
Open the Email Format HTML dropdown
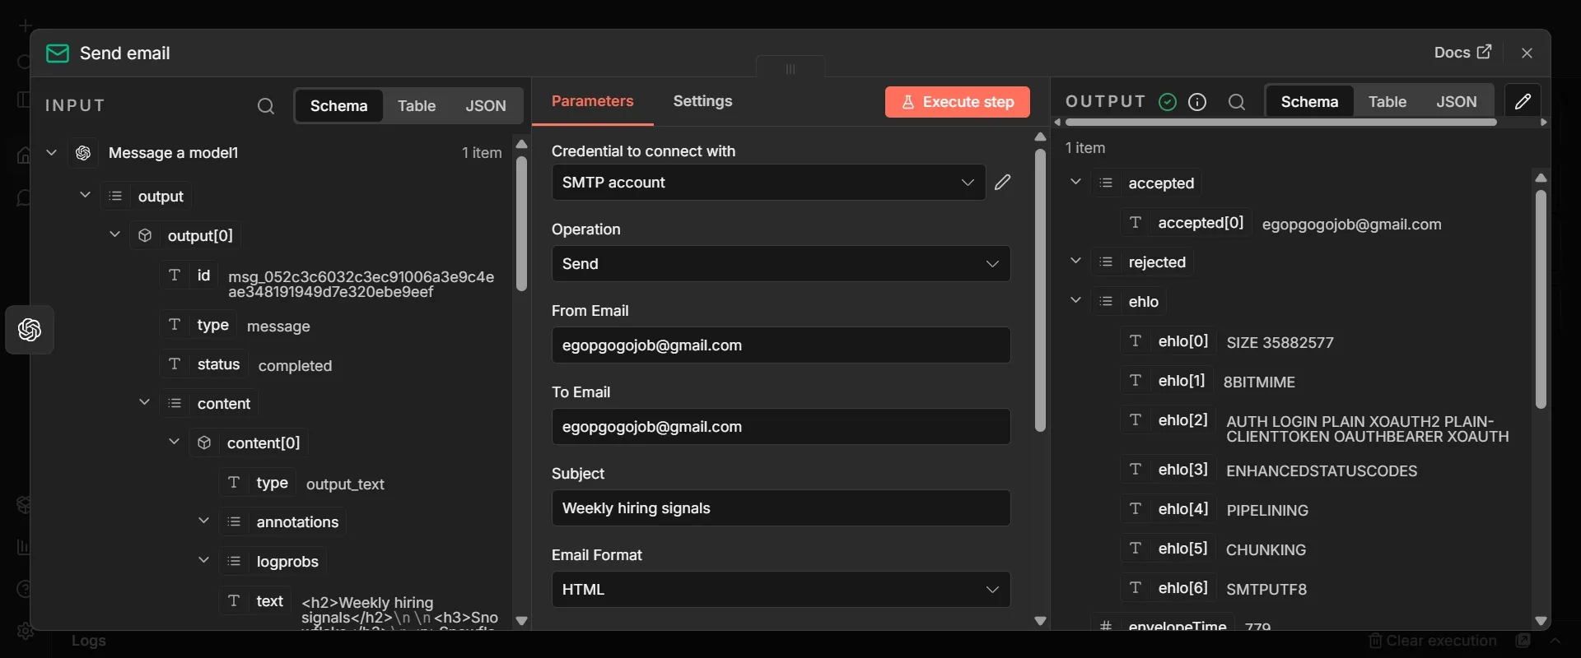click(781, 590)
